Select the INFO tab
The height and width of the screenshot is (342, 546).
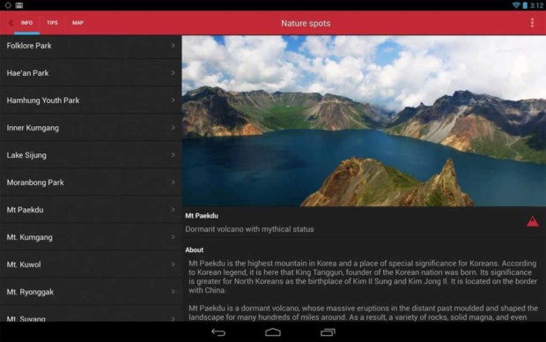(26, 23)
